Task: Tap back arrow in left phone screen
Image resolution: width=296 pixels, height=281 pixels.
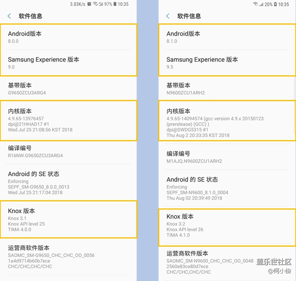Action: tap(9, 16)
